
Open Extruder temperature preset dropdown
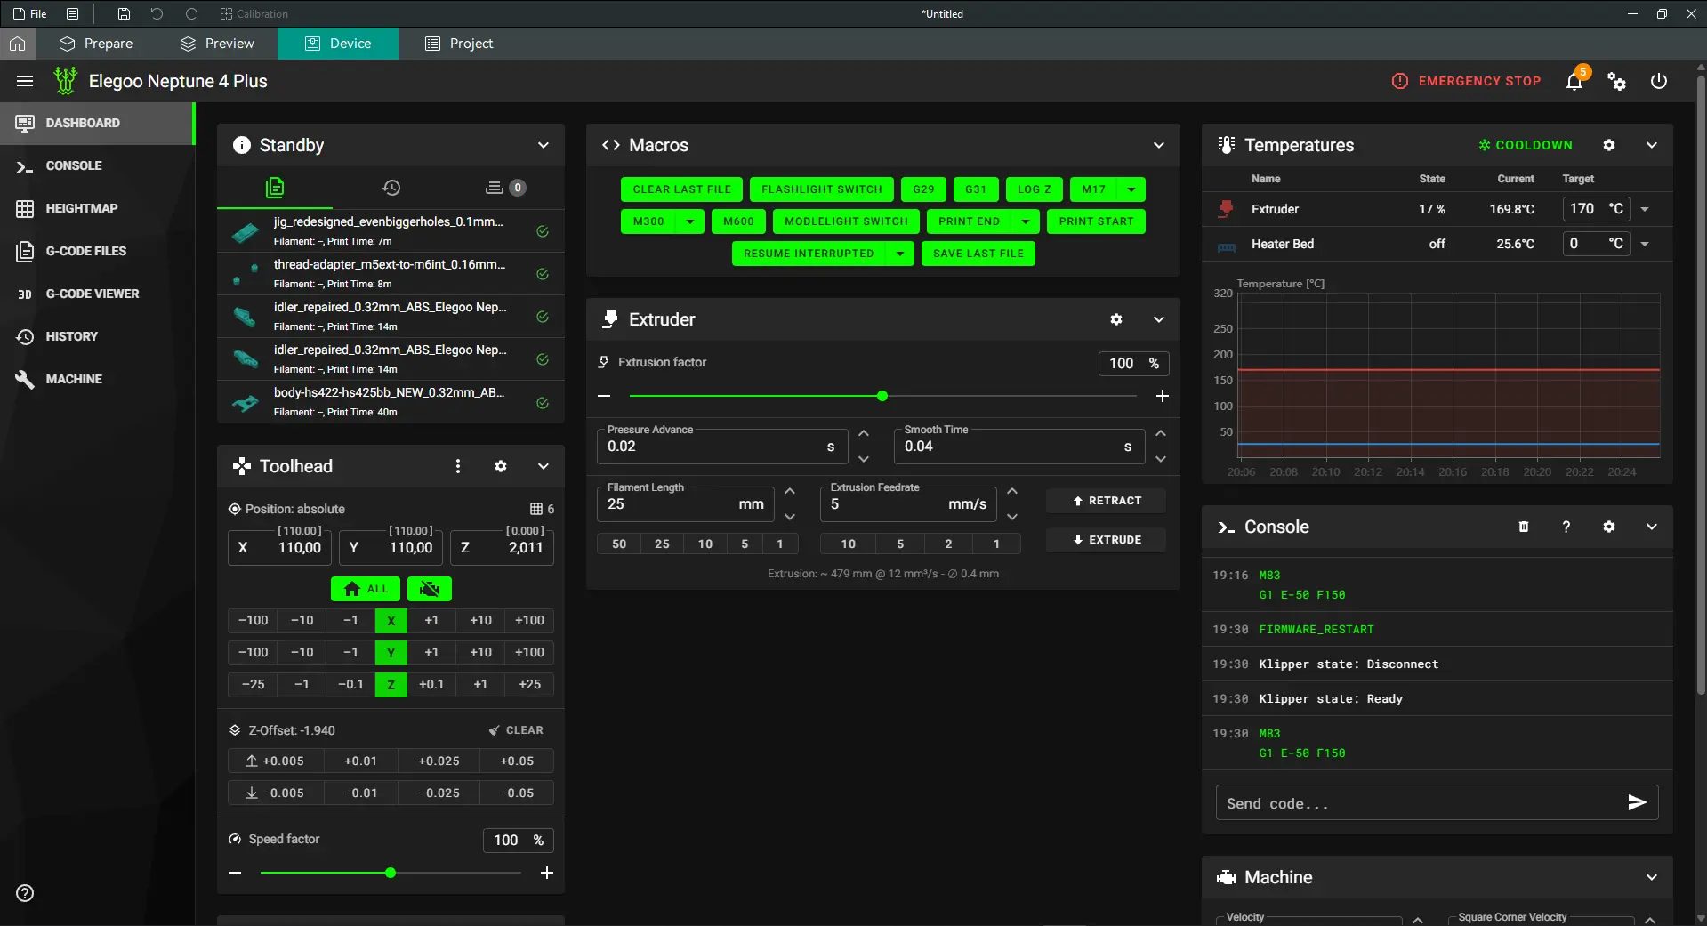point(1645,210)
